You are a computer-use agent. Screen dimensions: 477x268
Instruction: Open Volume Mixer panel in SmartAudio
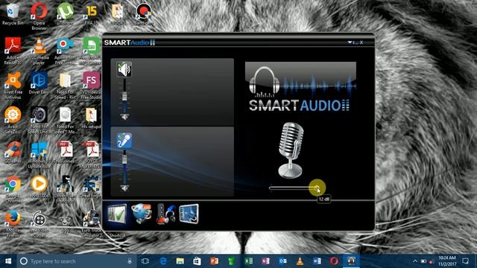click(x=117, y=214)
